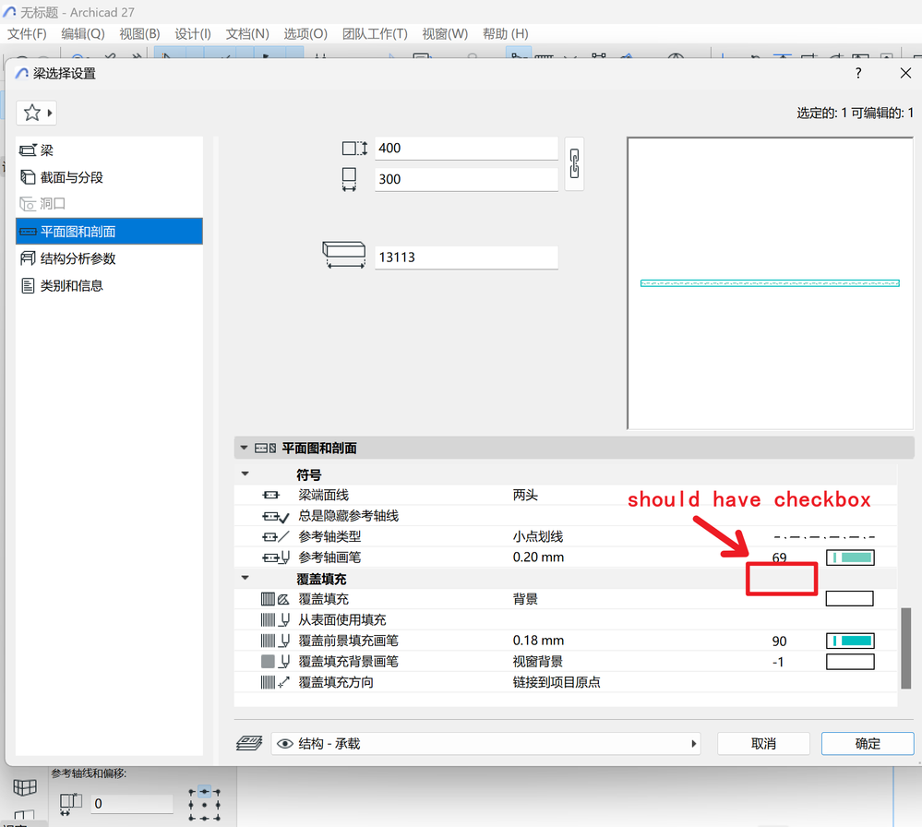Viewport: 922px width, 827px height.
Task: Click the offset icon beside the 0 field
Action: click(70, 804)
